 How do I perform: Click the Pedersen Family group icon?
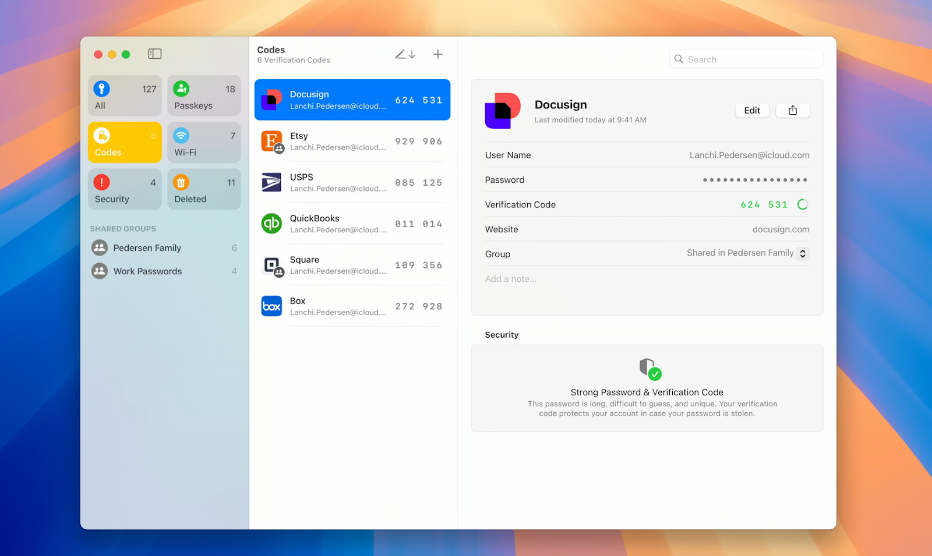pyautogui.click(x=100, y=248)
